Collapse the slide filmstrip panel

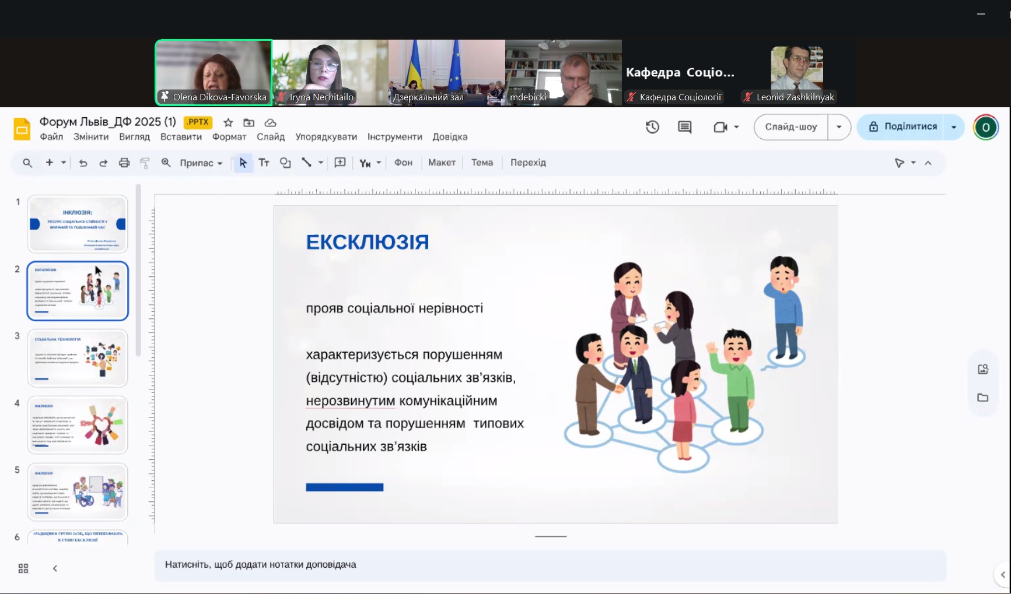pos(55,568)
